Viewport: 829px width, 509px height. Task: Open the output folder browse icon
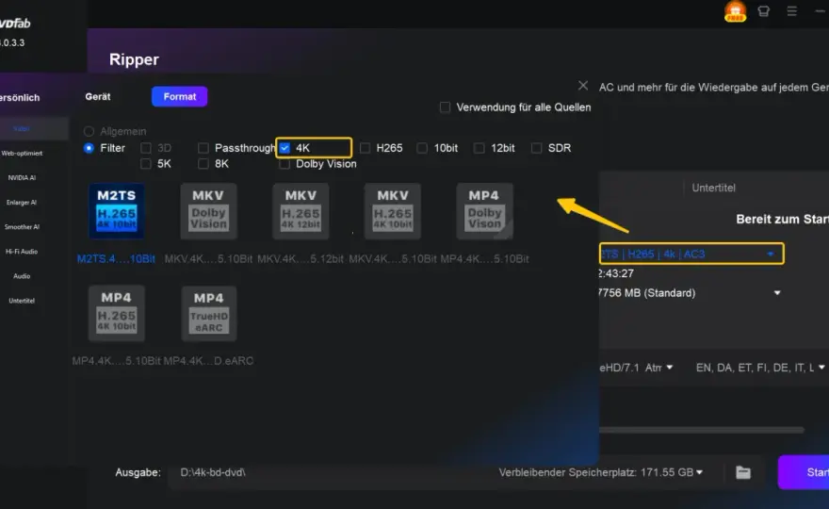coord(743,472)
